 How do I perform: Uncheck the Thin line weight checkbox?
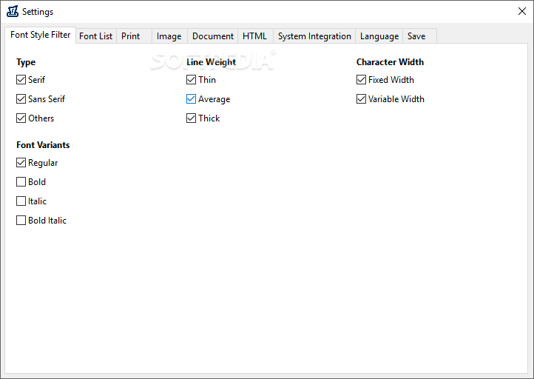(191, 80)
